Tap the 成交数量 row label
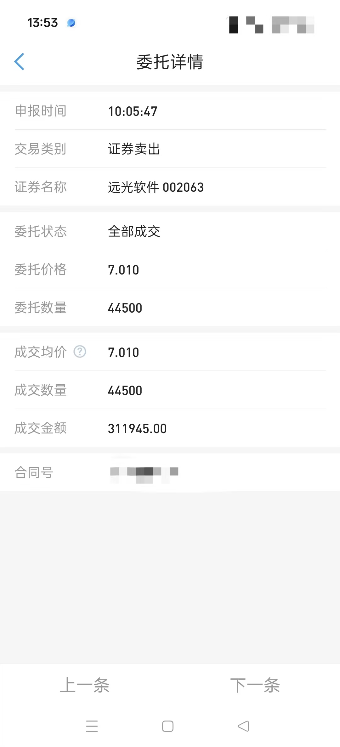 coord(41,390)
